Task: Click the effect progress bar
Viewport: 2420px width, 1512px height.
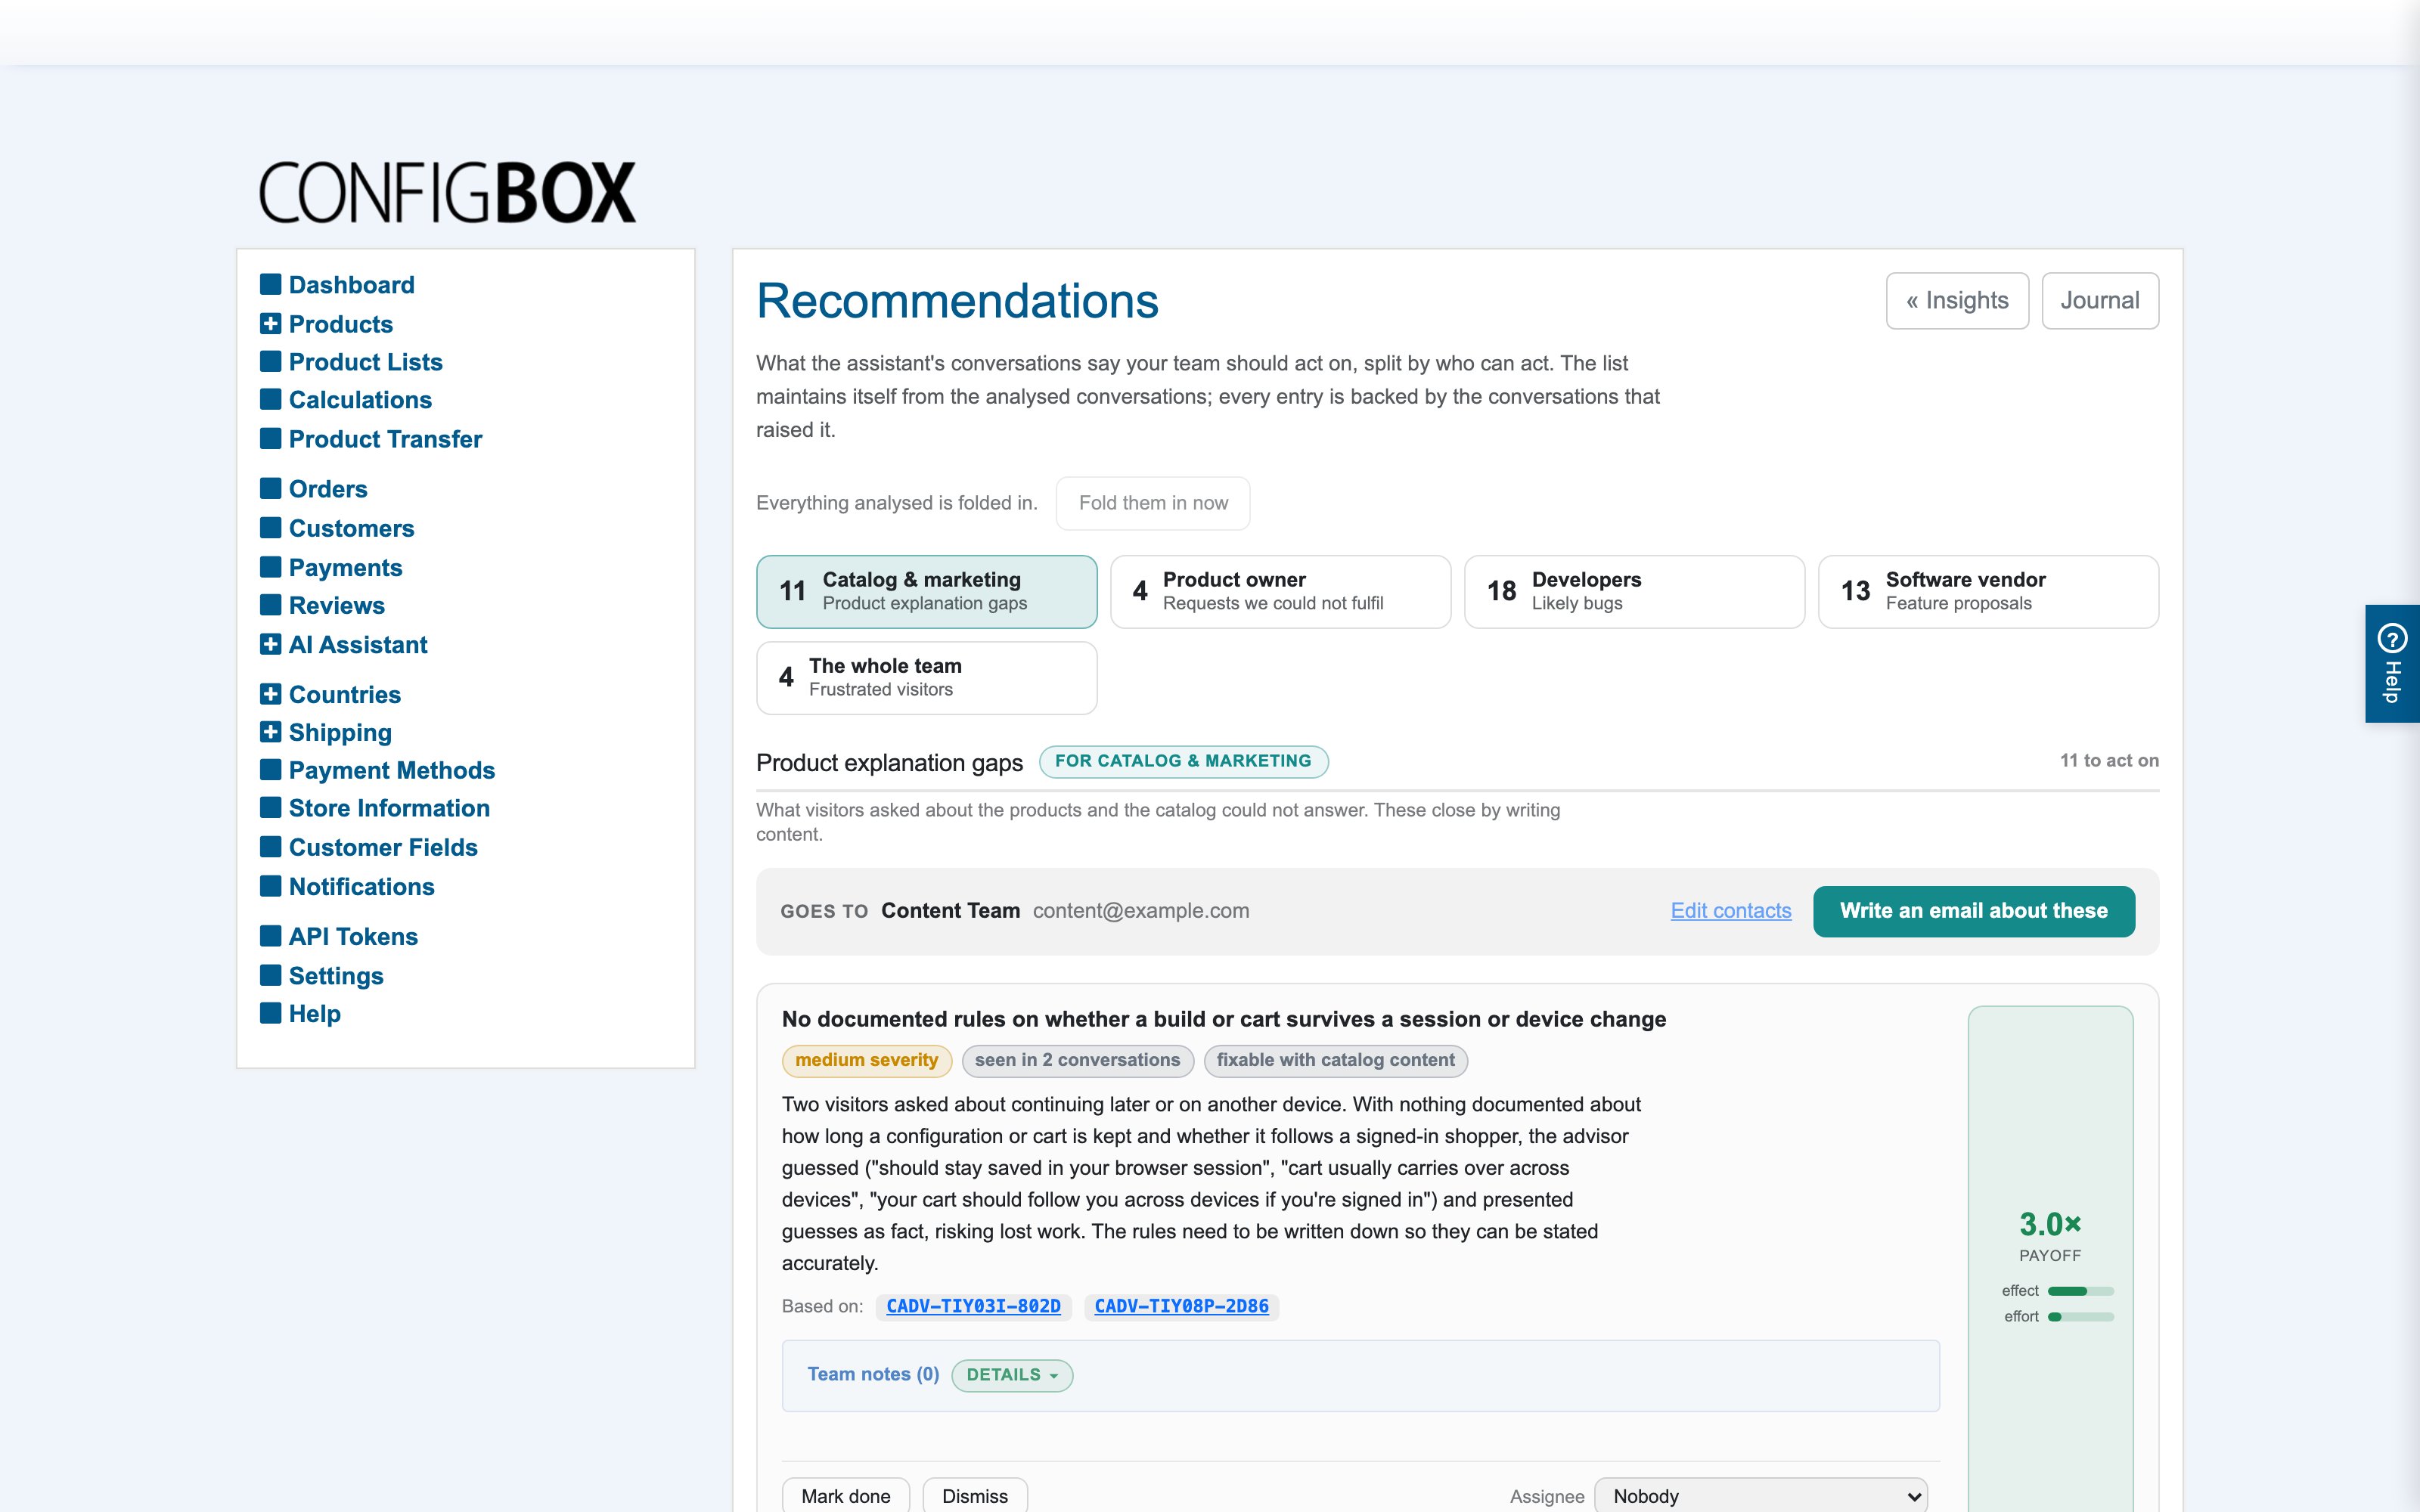Action: (x=2080, y=1291)
